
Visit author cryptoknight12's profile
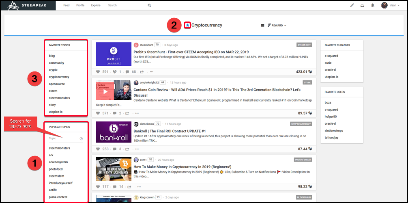pos(149,82)
